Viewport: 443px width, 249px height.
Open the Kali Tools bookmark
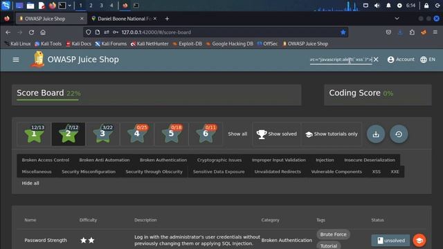coord(48,44)
